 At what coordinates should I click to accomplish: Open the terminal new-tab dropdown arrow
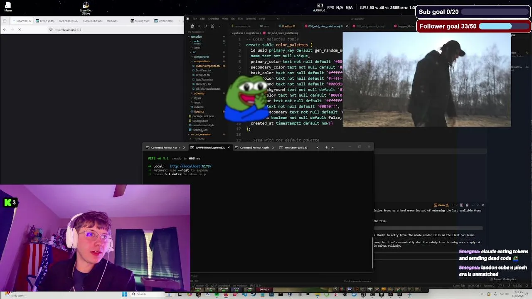(332, 147)
